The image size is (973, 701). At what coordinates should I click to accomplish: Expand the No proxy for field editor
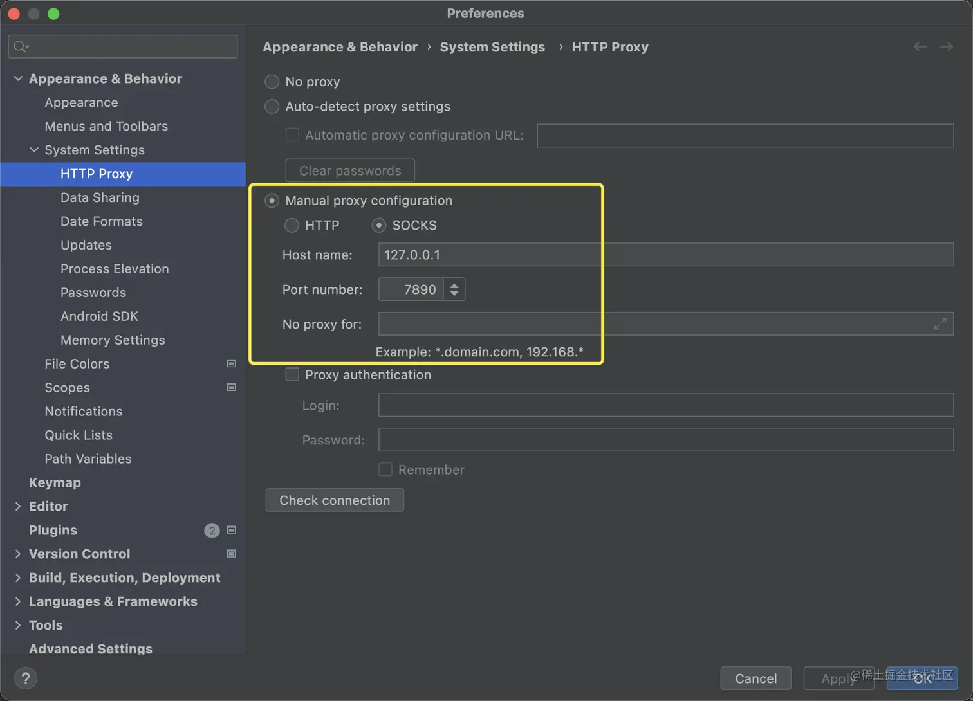pyautogui.click(x=940, y=324)
